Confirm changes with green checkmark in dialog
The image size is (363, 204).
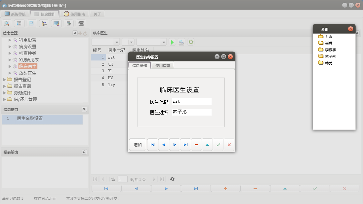coord(218,145)
